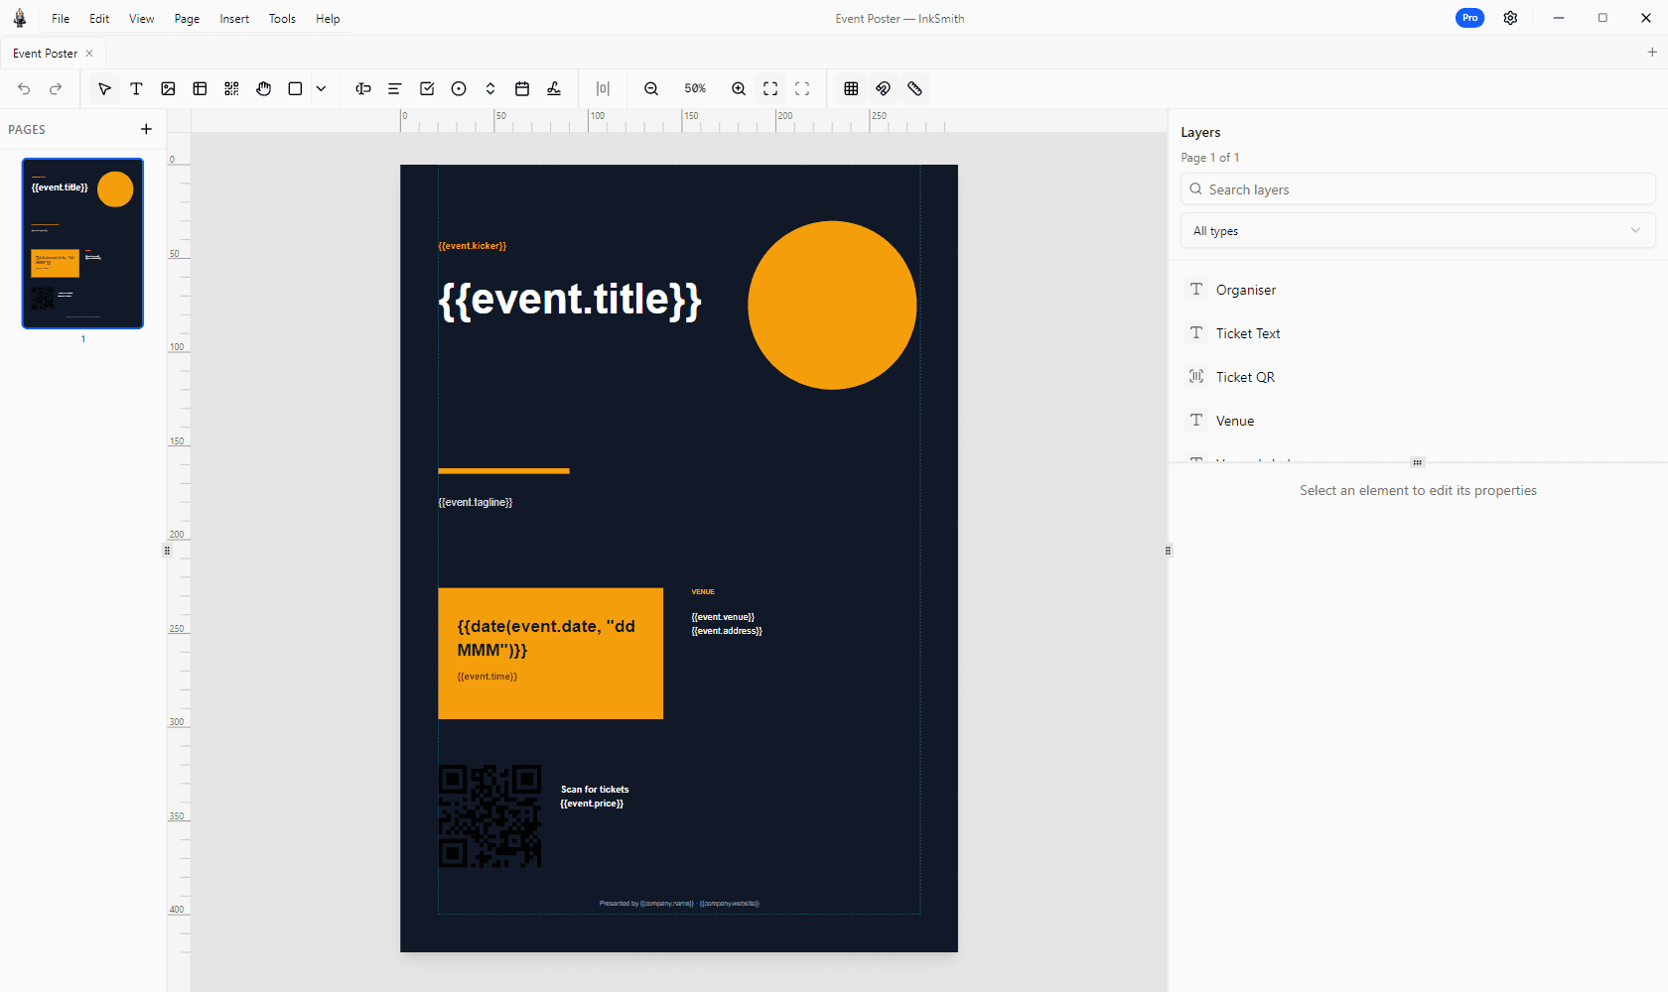Select the {{event.title}} text element
Image resolution: width=1668 pixels, height=992 pixels.
click(570, 300)
